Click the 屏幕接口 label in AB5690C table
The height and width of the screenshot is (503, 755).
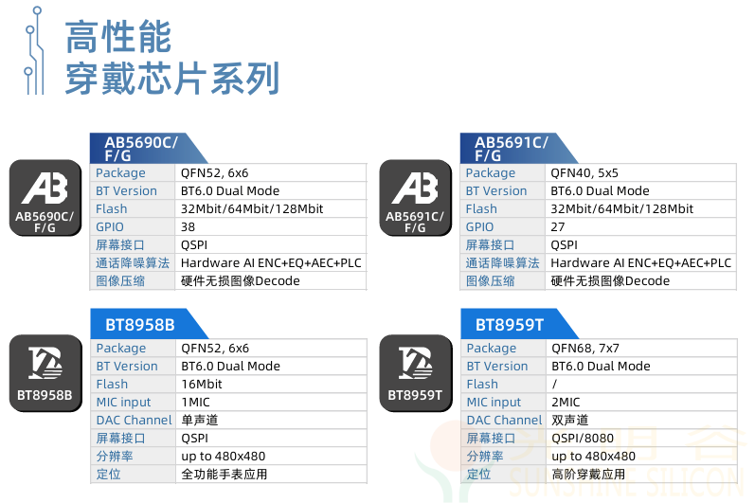pos(120,245)
